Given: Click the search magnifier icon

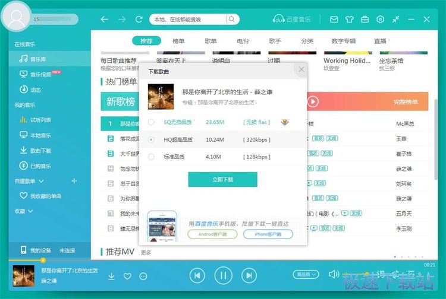Looking at the screenshot, I should pos(232,20).
